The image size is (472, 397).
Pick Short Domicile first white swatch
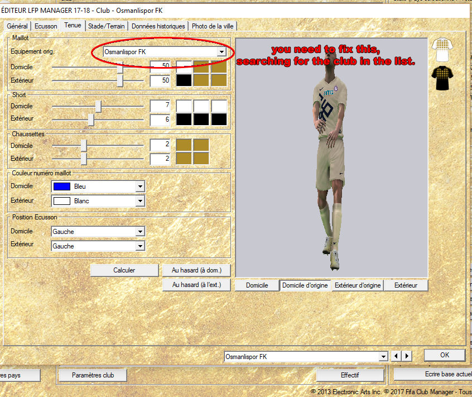pyautogui.click(x=184, y=106)
